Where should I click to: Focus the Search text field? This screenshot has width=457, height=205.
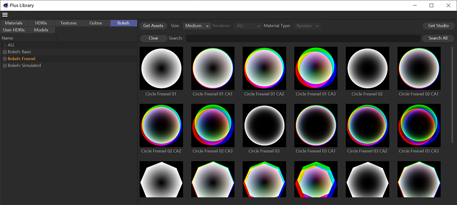click(303, 38)
